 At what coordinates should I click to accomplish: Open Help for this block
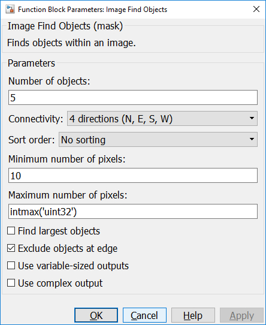point(193,315)
